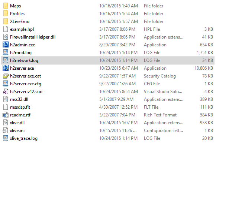Viewport: 245px width, 201px height.
Task: Select the h2admin.exe file name
Action: tap(23, 45)
